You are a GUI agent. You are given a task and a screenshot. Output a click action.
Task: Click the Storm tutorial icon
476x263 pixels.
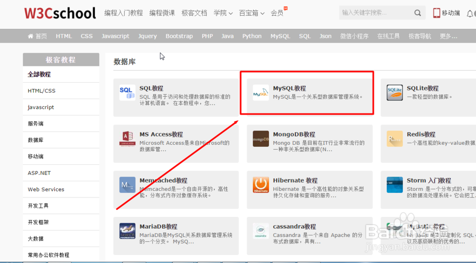pyautogui.click(x=395, y=185)
